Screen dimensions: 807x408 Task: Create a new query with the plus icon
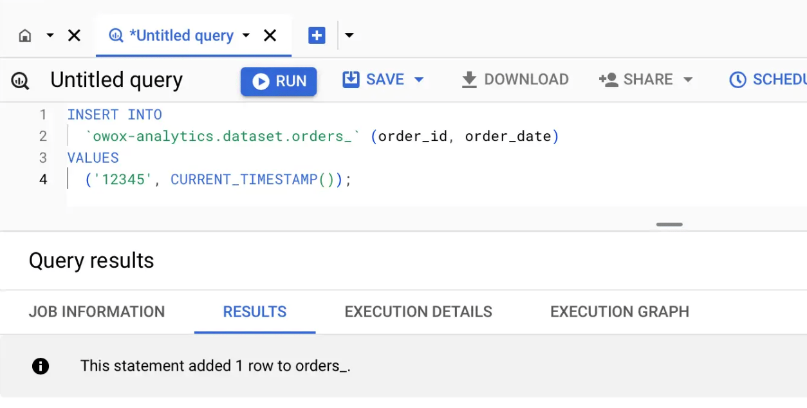pyautogui.click(x=317, y=35)
